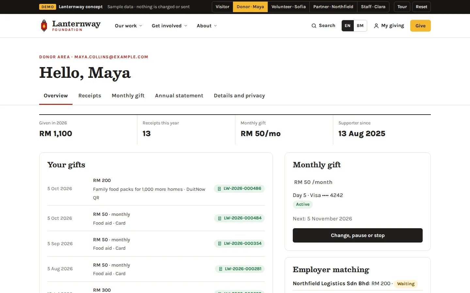The height and width of the screenshot is (293, 470).
Task: Select the Volunteer · Sofia persona
Action: [x=289, y=7]
